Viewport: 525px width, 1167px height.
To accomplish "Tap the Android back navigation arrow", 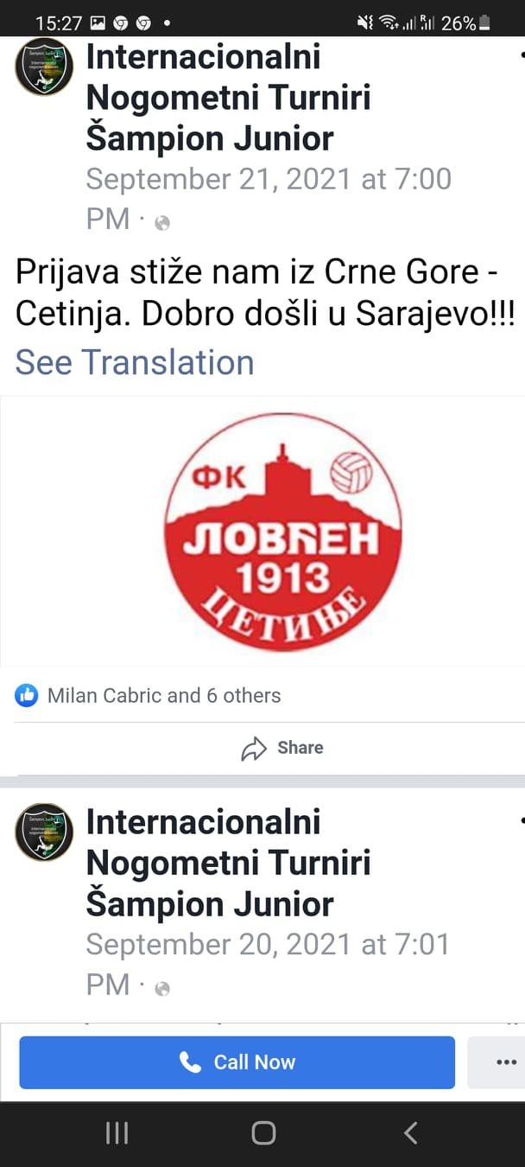I will (411, 1132).
